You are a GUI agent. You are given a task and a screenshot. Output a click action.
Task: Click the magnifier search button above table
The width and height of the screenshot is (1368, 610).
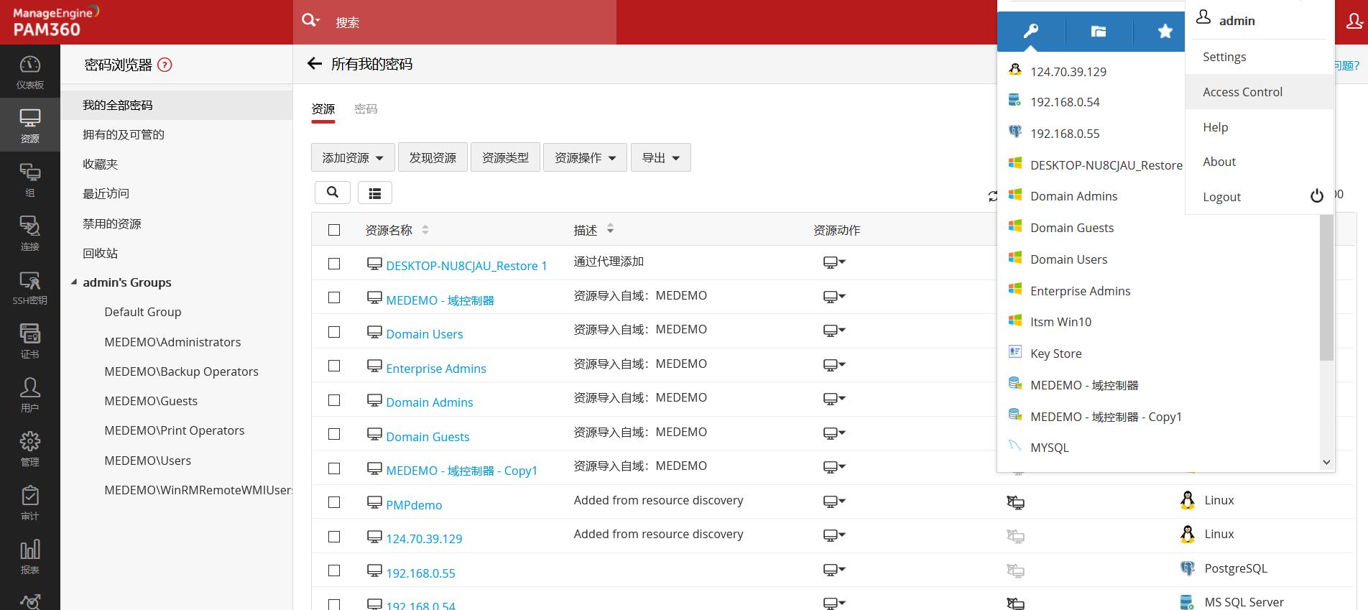coord(332,193)
